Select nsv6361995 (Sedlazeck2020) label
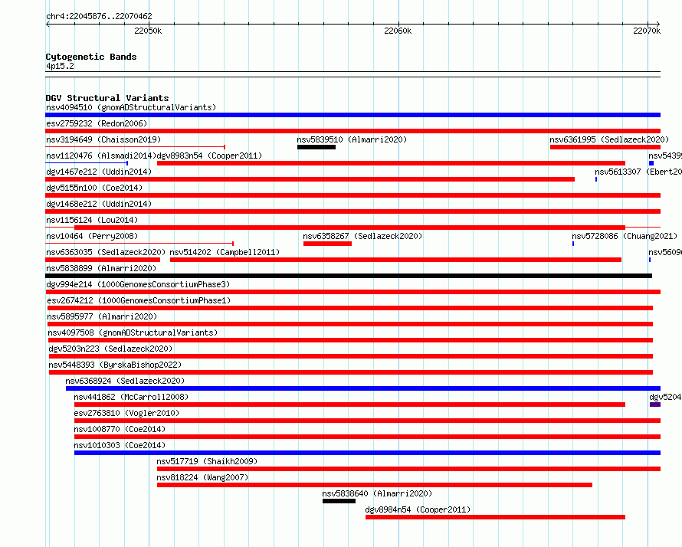682x547 pixels. tap(609, 139)
